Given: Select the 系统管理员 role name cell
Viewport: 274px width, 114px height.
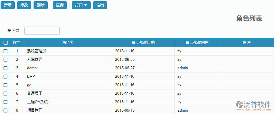Looking at the screenshot, I should 68,51.
